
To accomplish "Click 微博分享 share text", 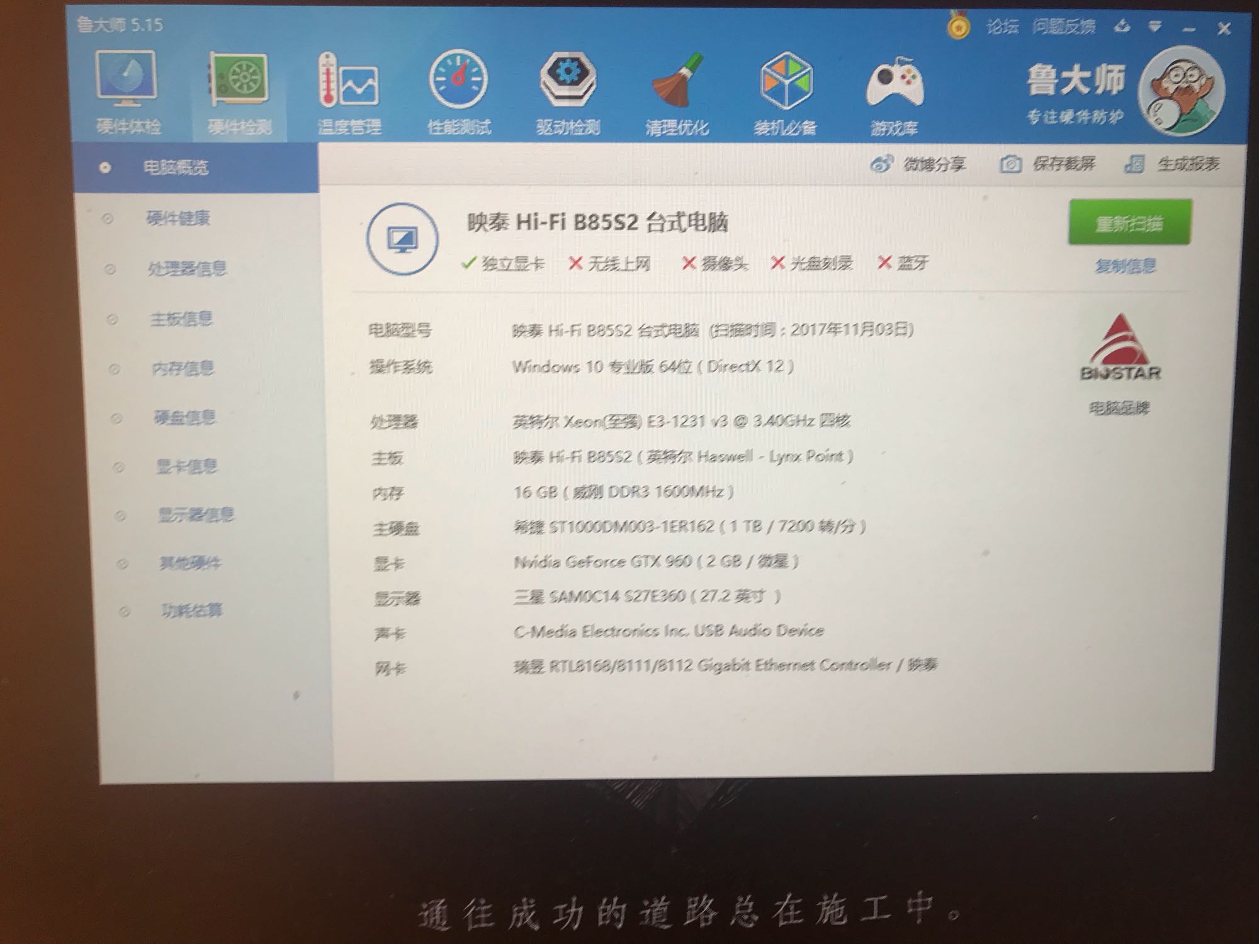I will click(935, 164).
